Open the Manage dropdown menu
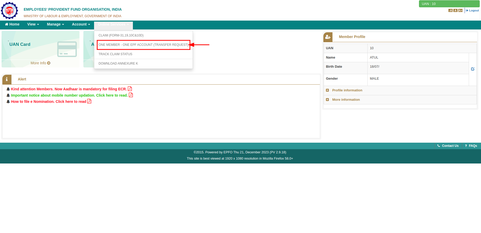 (x=55, y=24)
